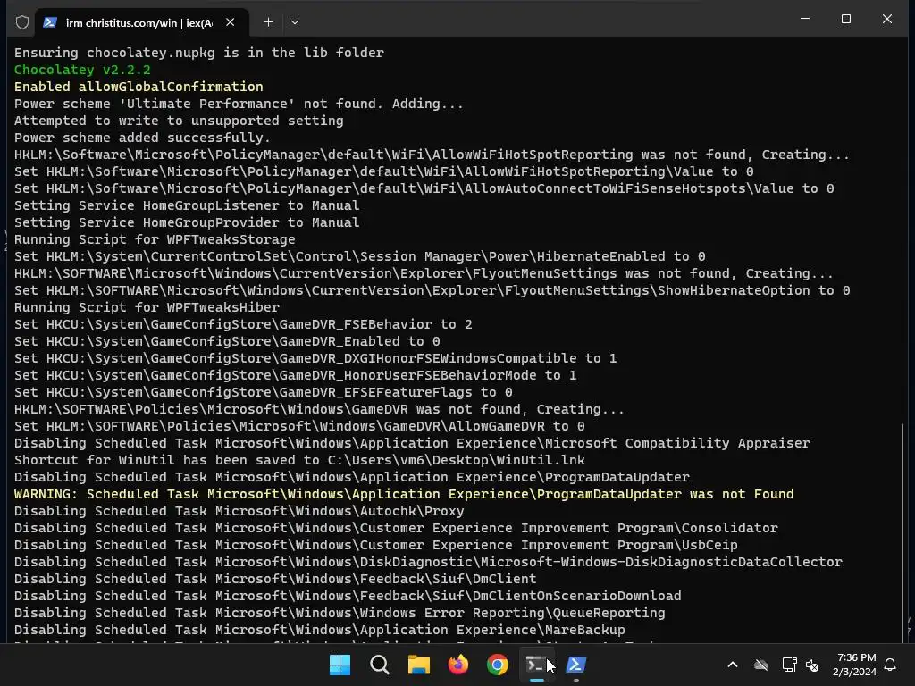Viewport: 915px width, 686px height.
Task: Click the 'Power scheme added successfully.' line
Action: 142,138
